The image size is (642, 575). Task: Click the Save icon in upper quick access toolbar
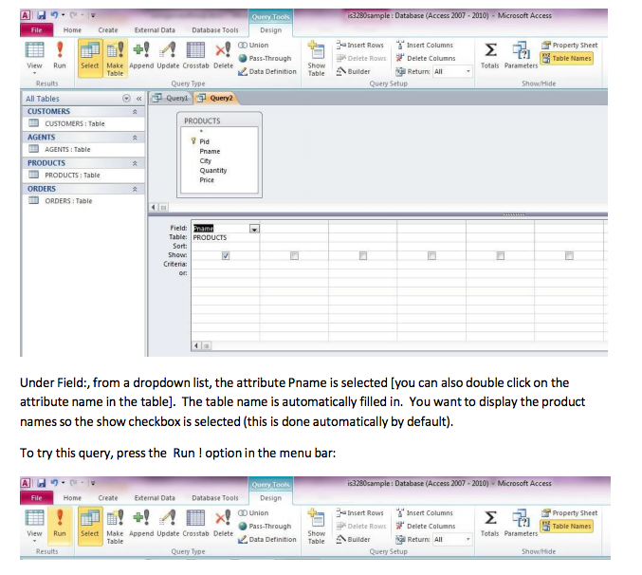pyautogui.click(x=42, y=15)
